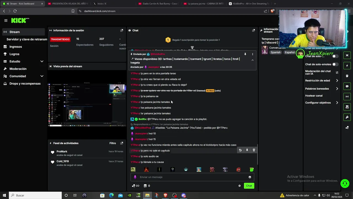Open the hamburger menu beside Kick logo

(6, 20)
